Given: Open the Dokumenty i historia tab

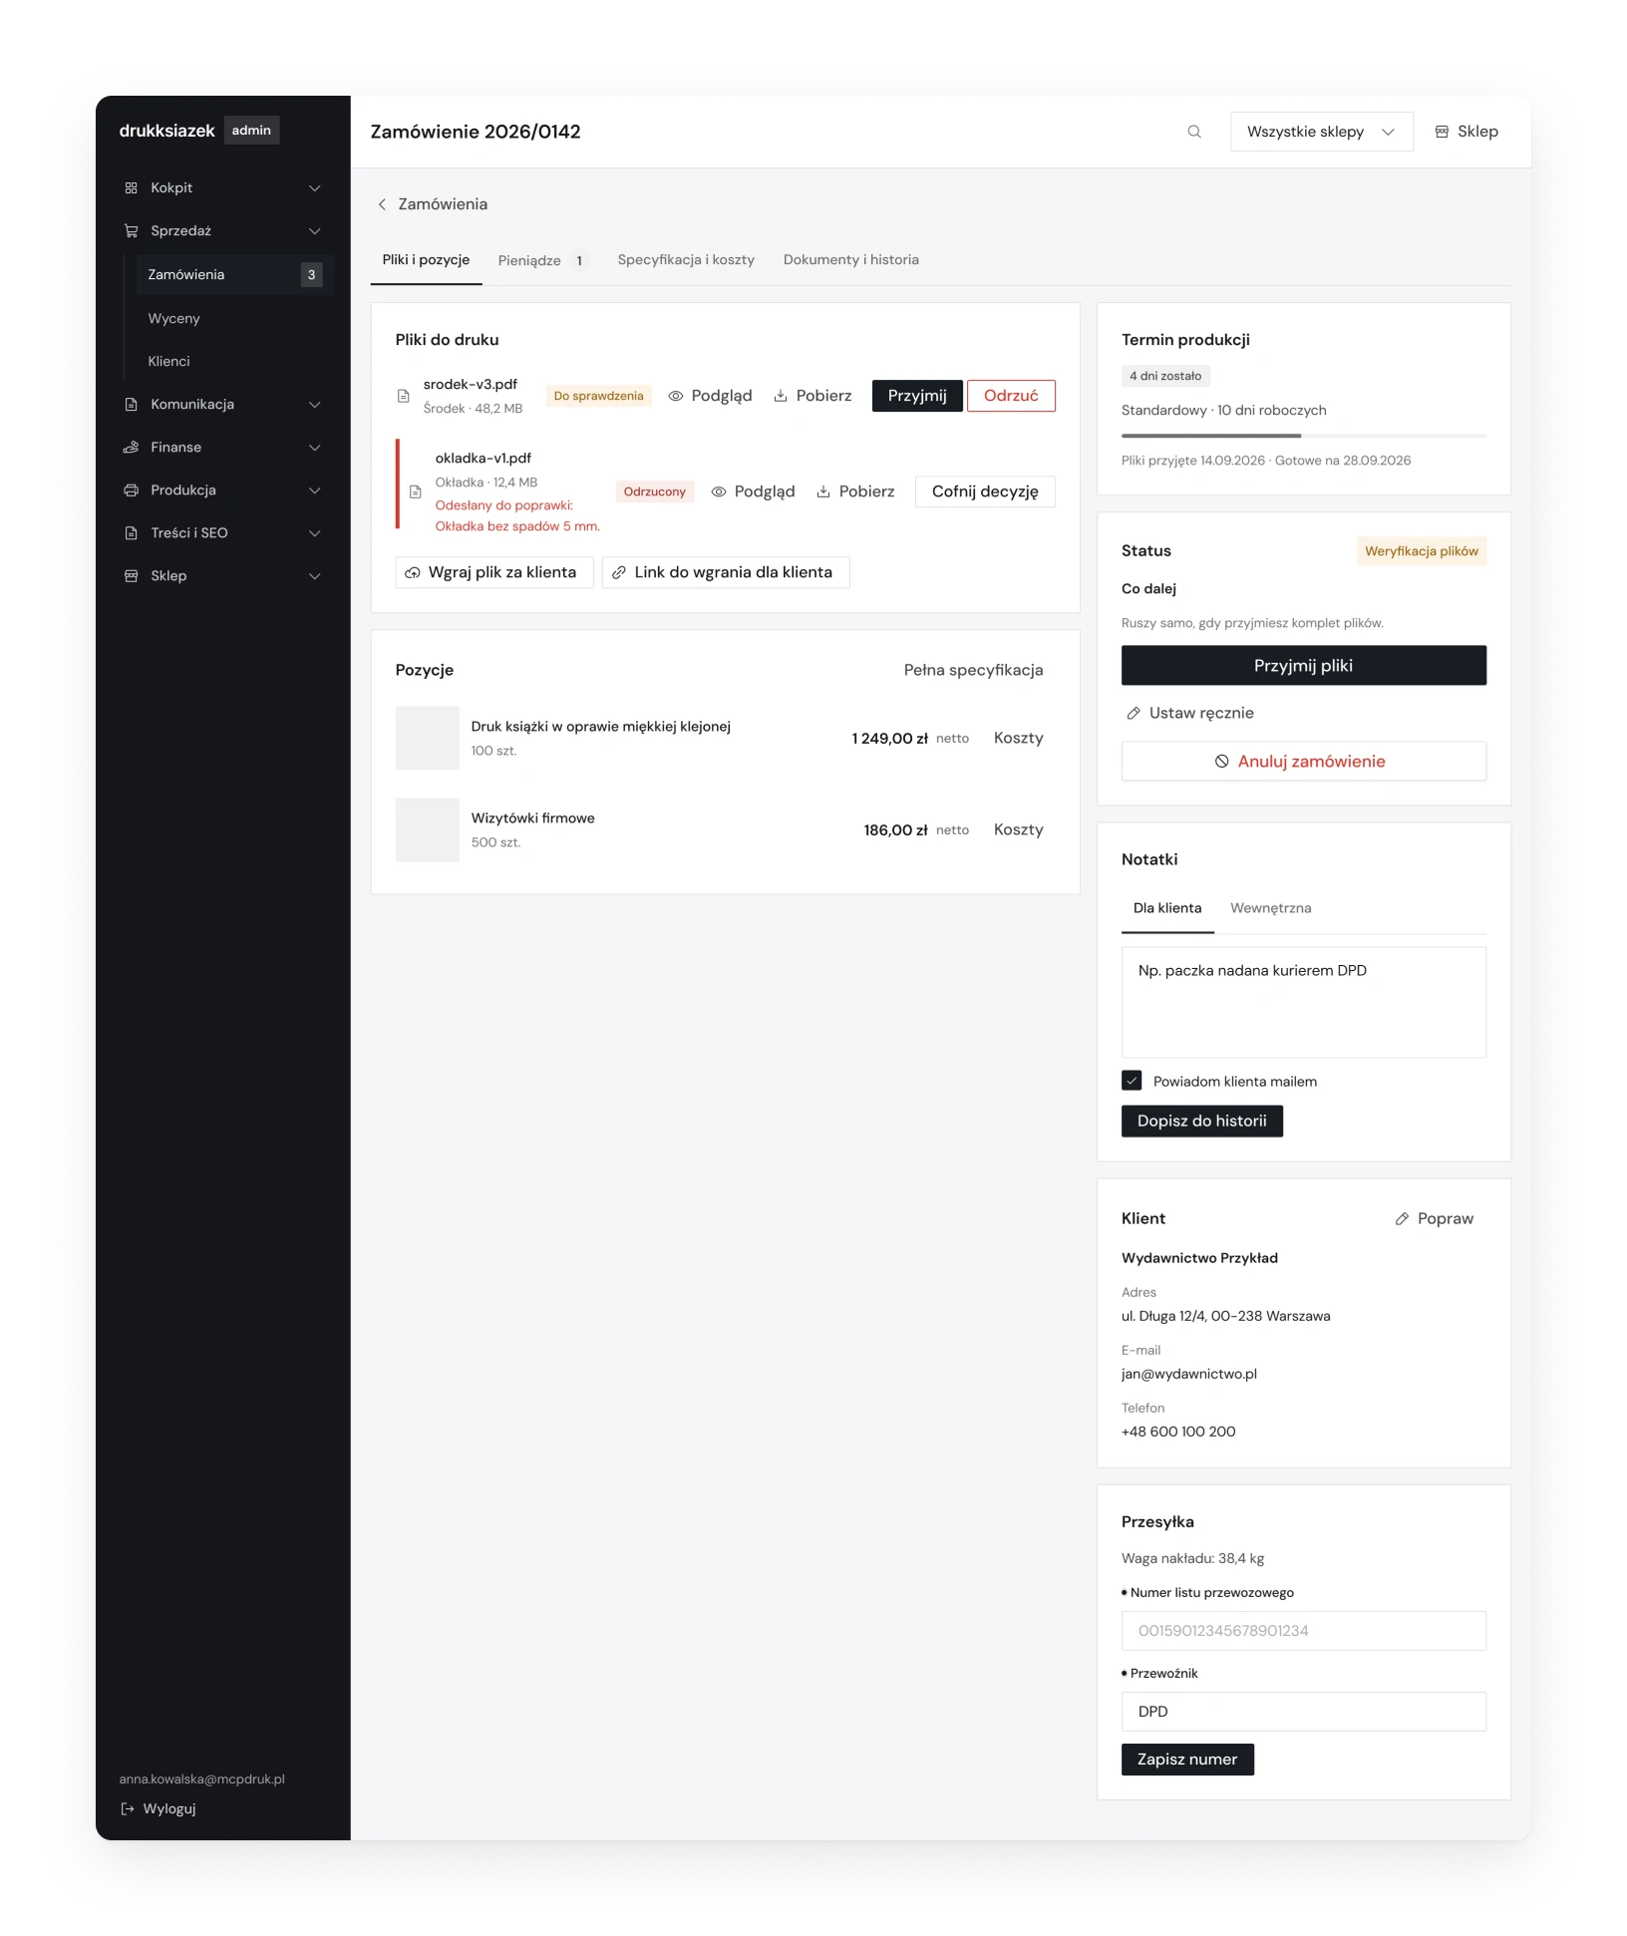Looking at the screenshot, I should pyautogui.click(x=850, y=259).
